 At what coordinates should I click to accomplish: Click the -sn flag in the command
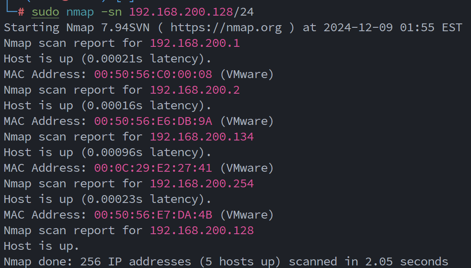111,12
